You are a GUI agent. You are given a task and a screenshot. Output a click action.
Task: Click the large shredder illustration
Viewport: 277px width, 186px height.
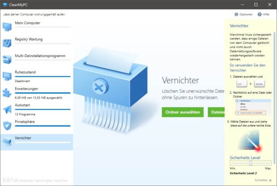110,90
